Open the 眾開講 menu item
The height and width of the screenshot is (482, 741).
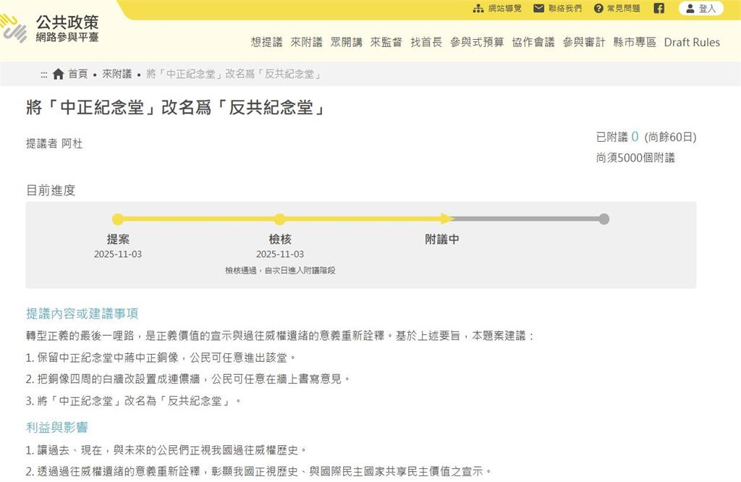click(345, 42)
